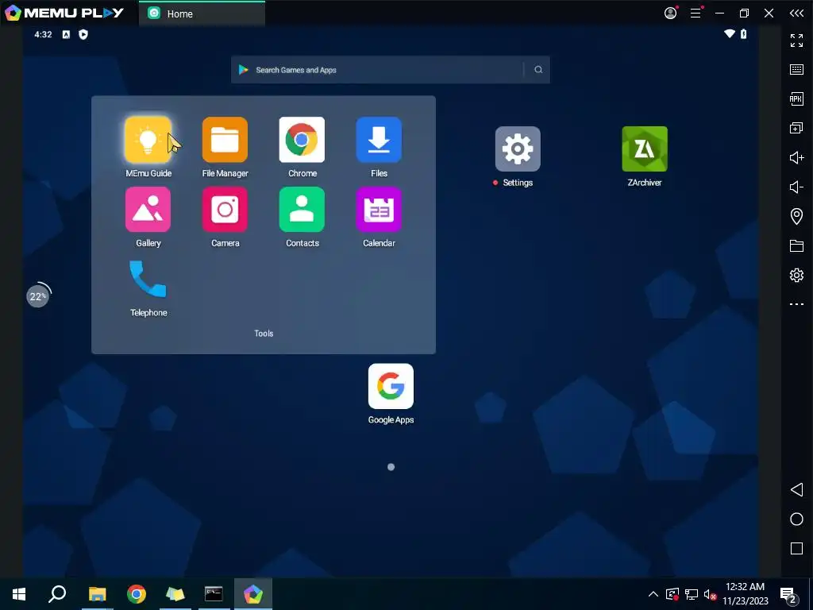
Task: Toggle fullscreen mode in MEmu sidebar
Action: click(796, 40)
